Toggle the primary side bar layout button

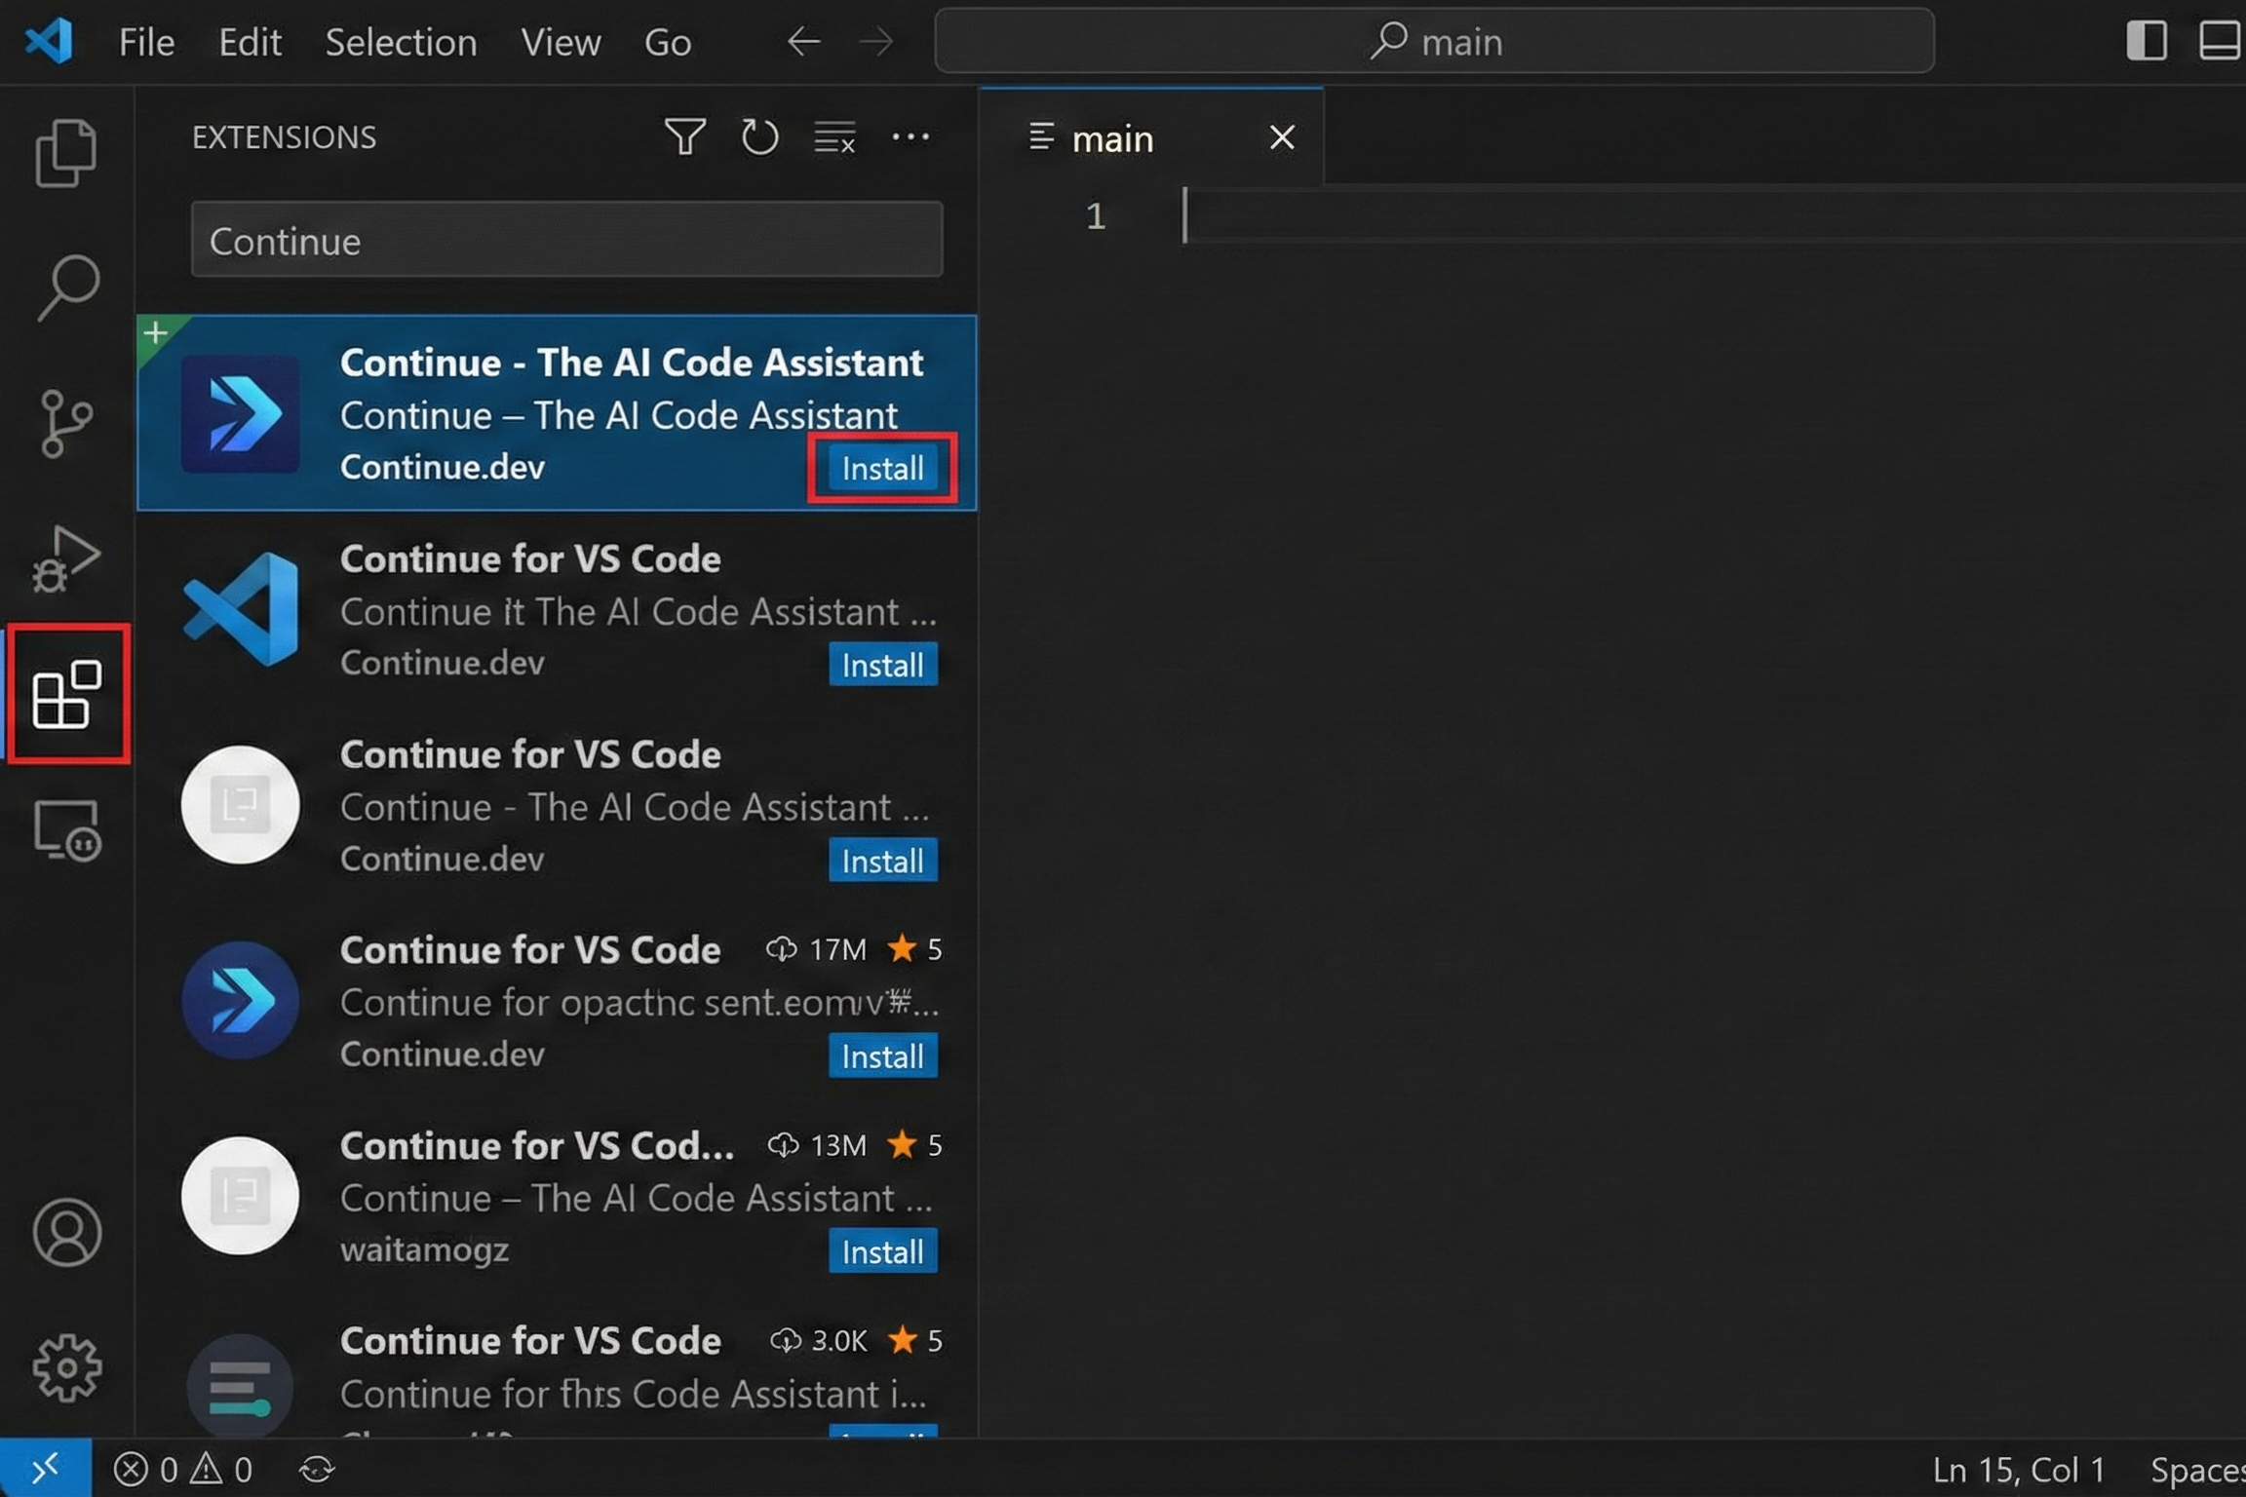click(2146, 41)
